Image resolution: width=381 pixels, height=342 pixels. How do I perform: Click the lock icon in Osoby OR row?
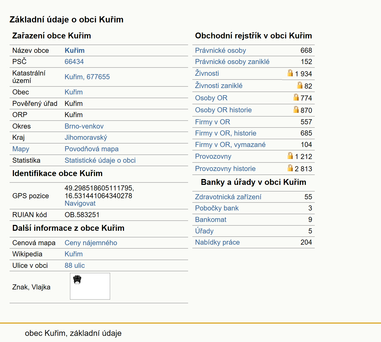point(296,97)
